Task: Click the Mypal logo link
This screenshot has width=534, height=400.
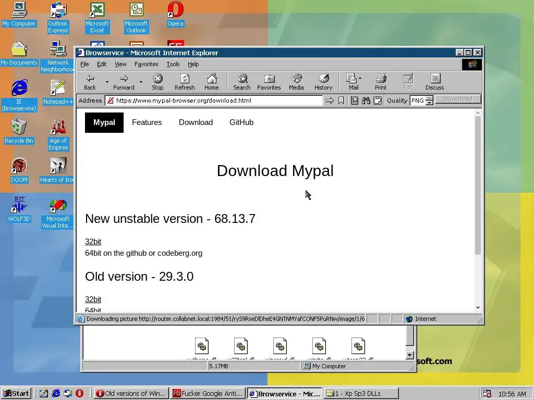Action: 104,122
